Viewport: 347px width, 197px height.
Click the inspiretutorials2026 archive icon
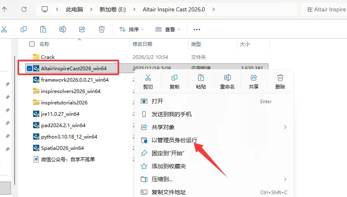point(36,102)
